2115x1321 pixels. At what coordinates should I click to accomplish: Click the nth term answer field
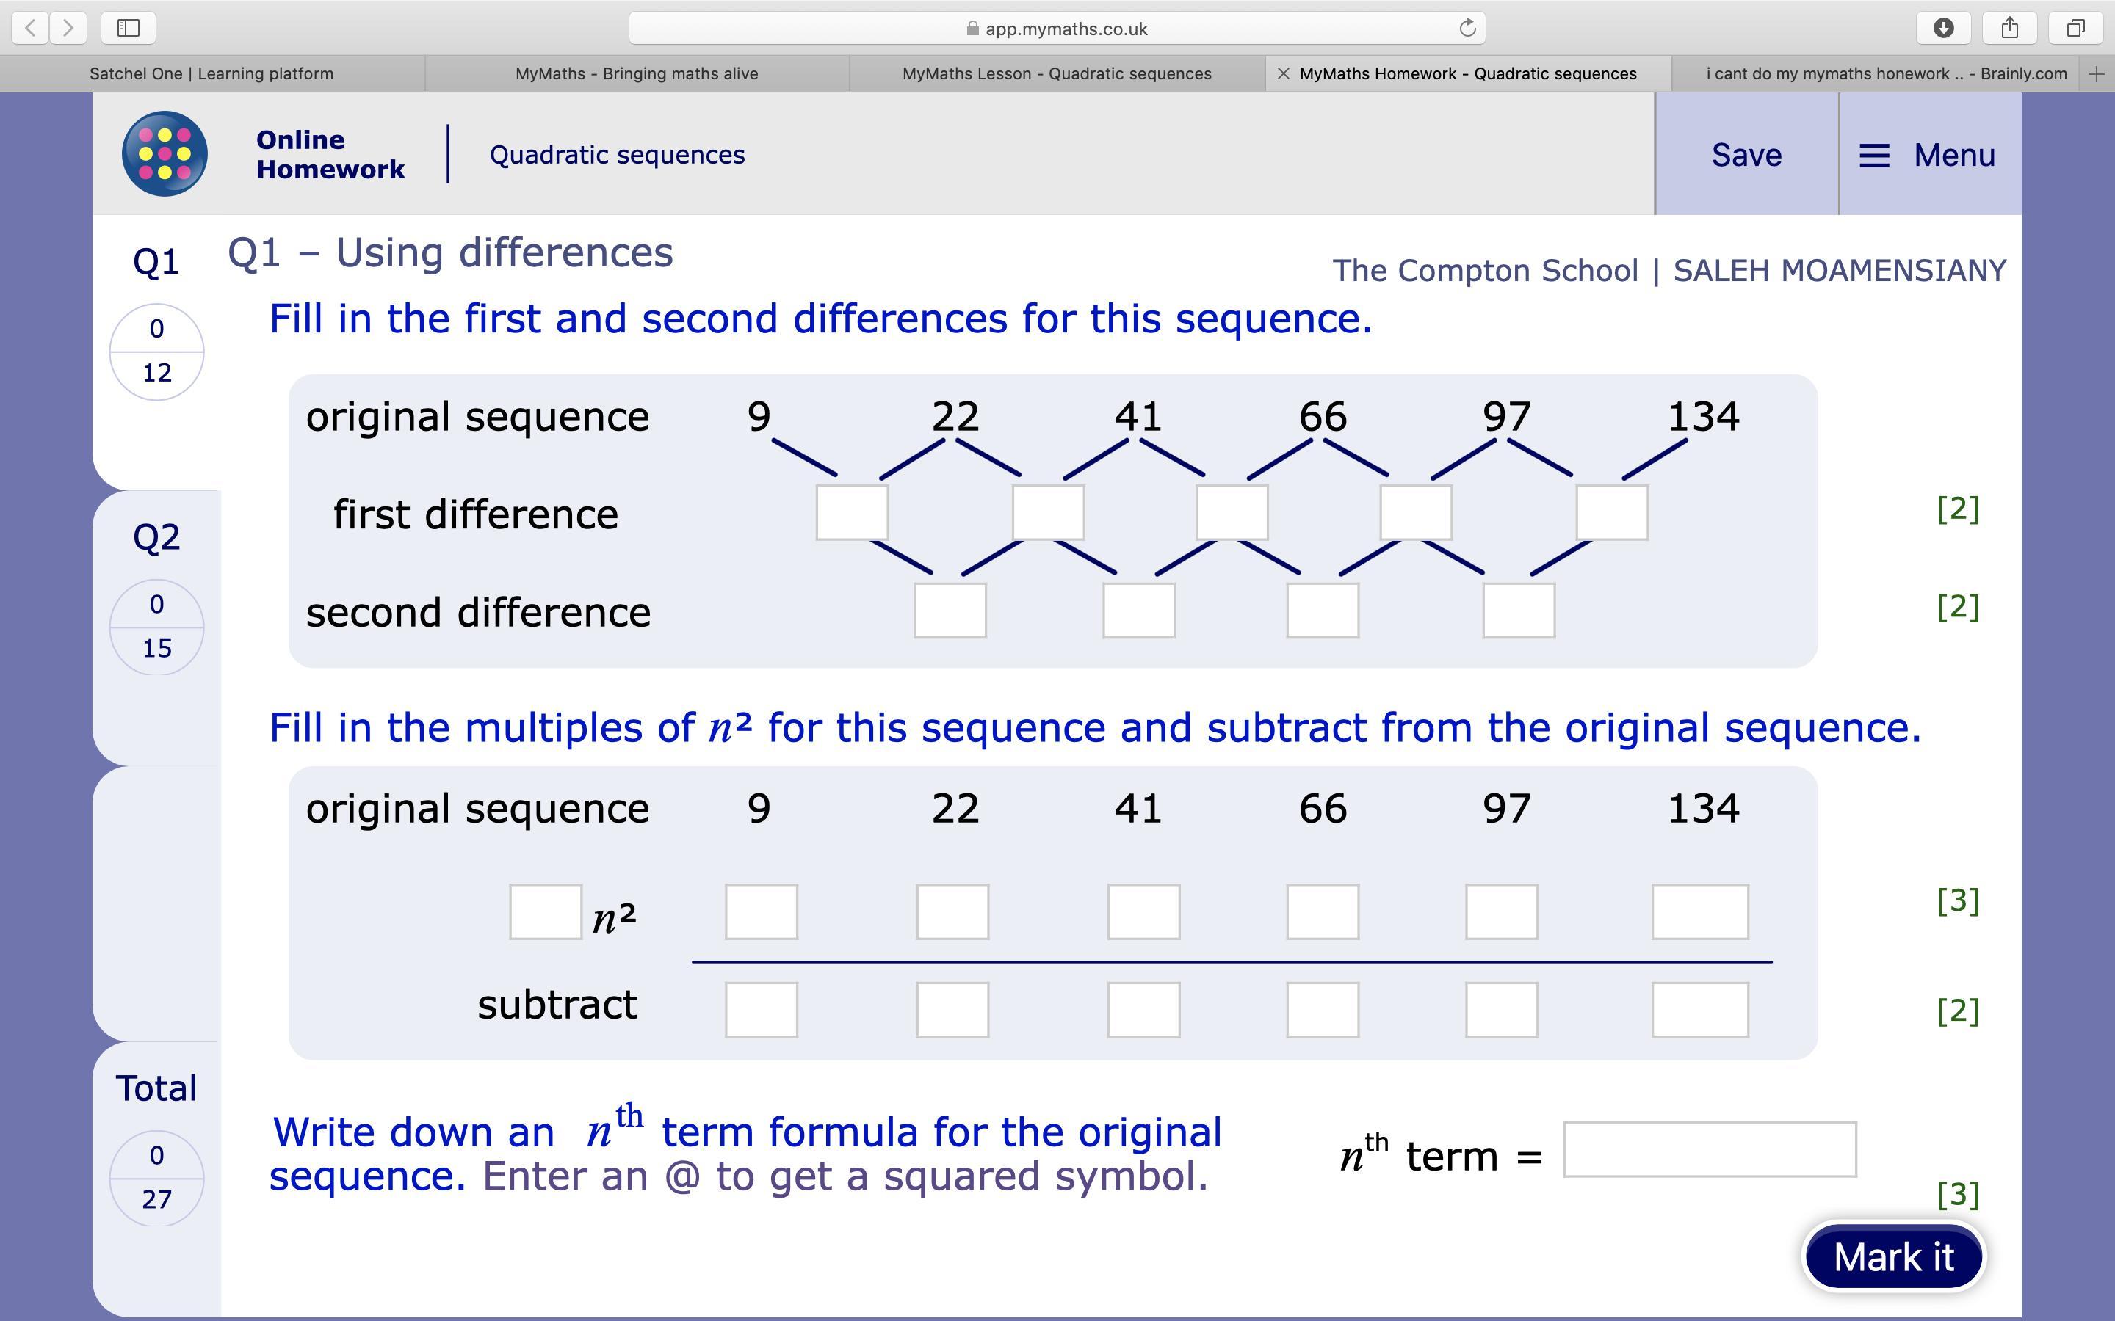[x=1709, y=1150]
